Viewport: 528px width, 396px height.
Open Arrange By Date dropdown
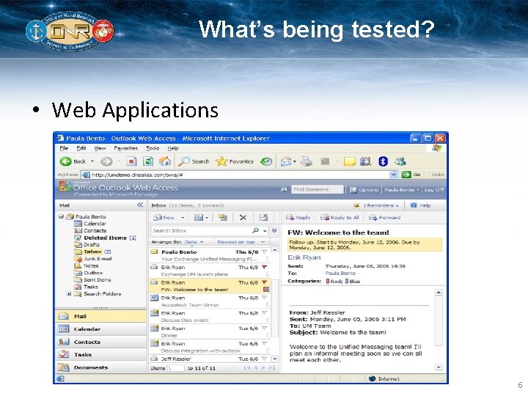[194, 242]
